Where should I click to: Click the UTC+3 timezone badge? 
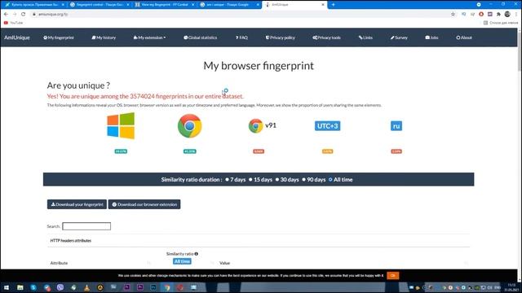[x=328, y=126]
